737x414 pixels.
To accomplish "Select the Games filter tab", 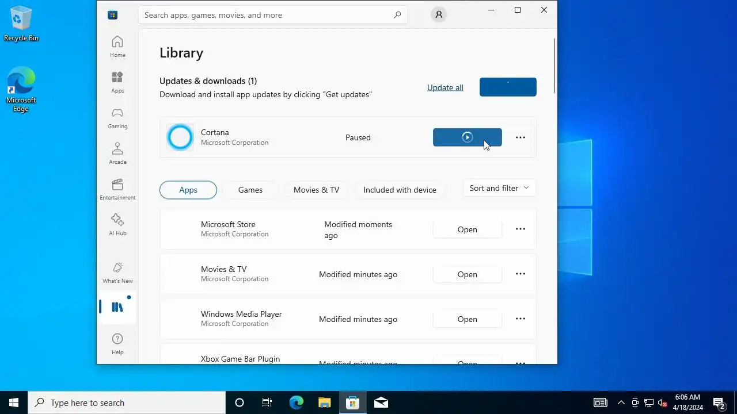I will pos(250,190).
